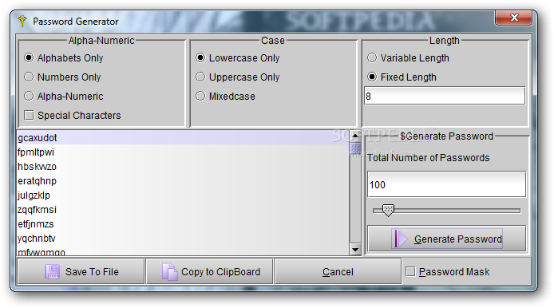
Task: Click the password list scrollbar thumb
Action: tap(355, 148)
